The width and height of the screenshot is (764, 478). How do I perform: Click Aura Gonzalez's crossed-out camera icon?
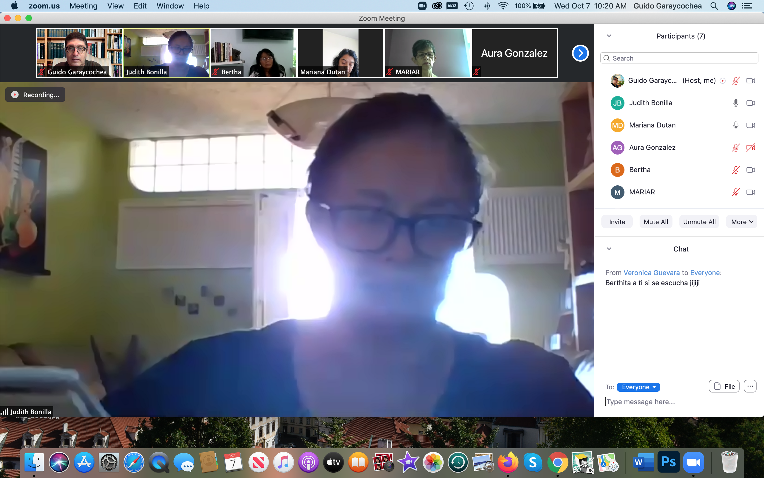[750, 148]
